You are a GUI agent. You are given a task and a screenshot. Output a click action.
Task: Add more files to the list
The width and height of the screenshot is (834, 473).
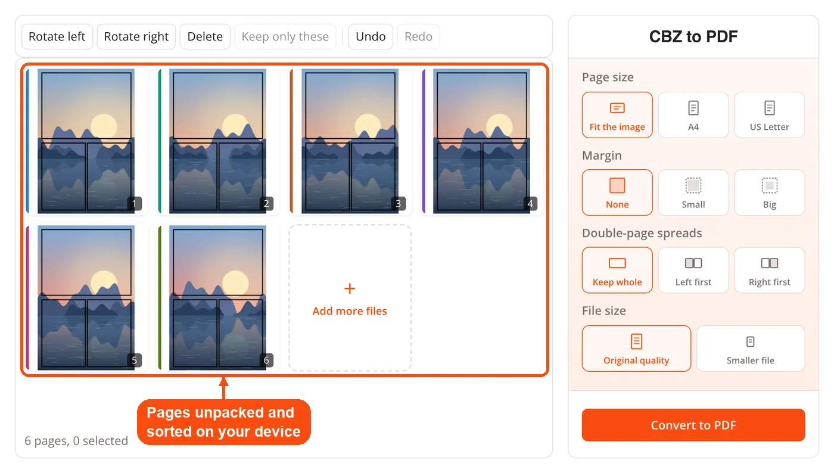tap(350, 298)
